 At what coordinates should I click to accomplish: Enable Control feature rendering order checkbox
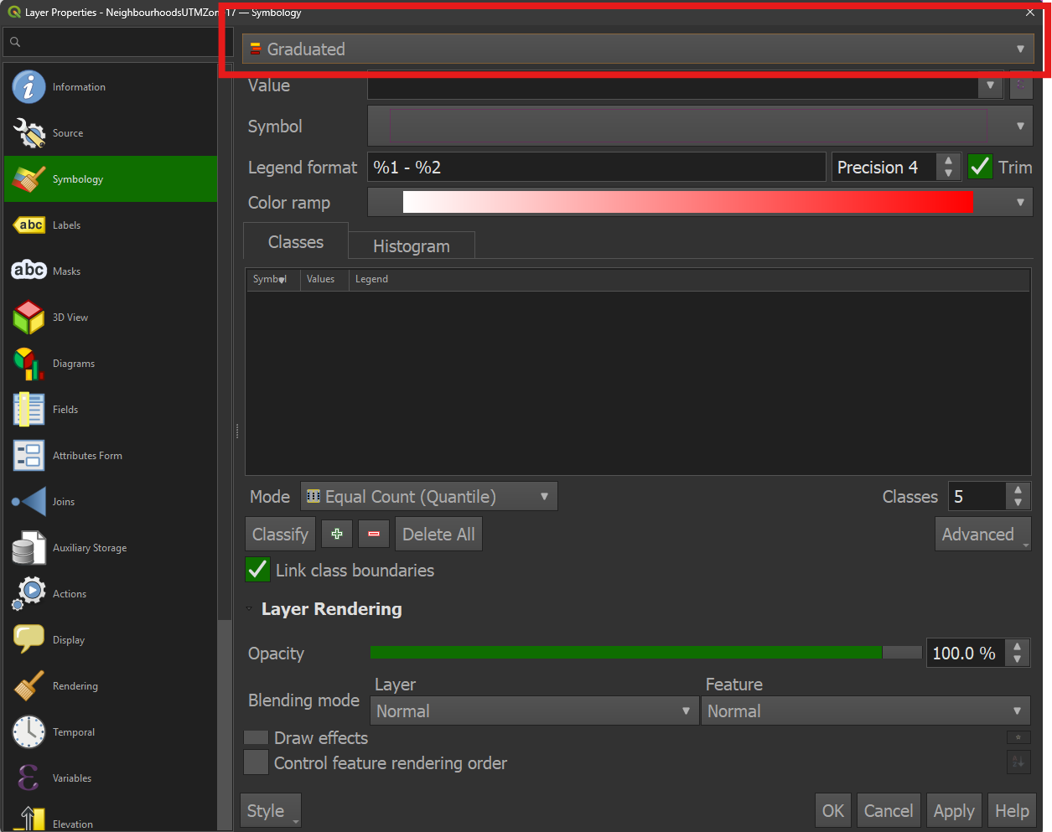[x=256, y=762]
